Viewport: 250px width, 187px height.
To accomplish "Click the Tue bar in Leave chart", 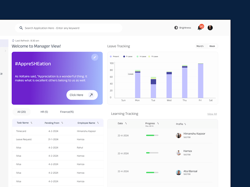I will pos(153,88).
